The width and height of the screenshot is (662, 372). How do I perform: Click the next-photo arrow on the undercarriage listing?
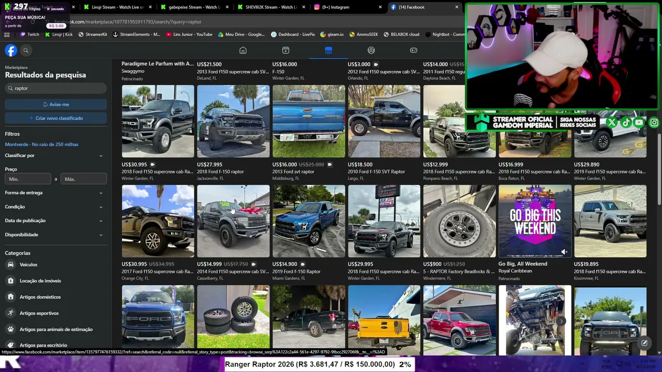[x=561, y=321]
